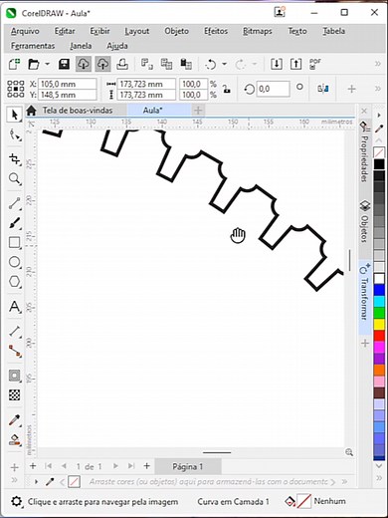The image size is (388, 518).
Task: Toggle the lock ratio padlock
Action: (x=227, y=89)
